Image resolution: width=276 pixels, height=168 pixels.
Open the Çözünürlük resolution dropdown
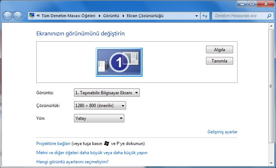(100, 106)
